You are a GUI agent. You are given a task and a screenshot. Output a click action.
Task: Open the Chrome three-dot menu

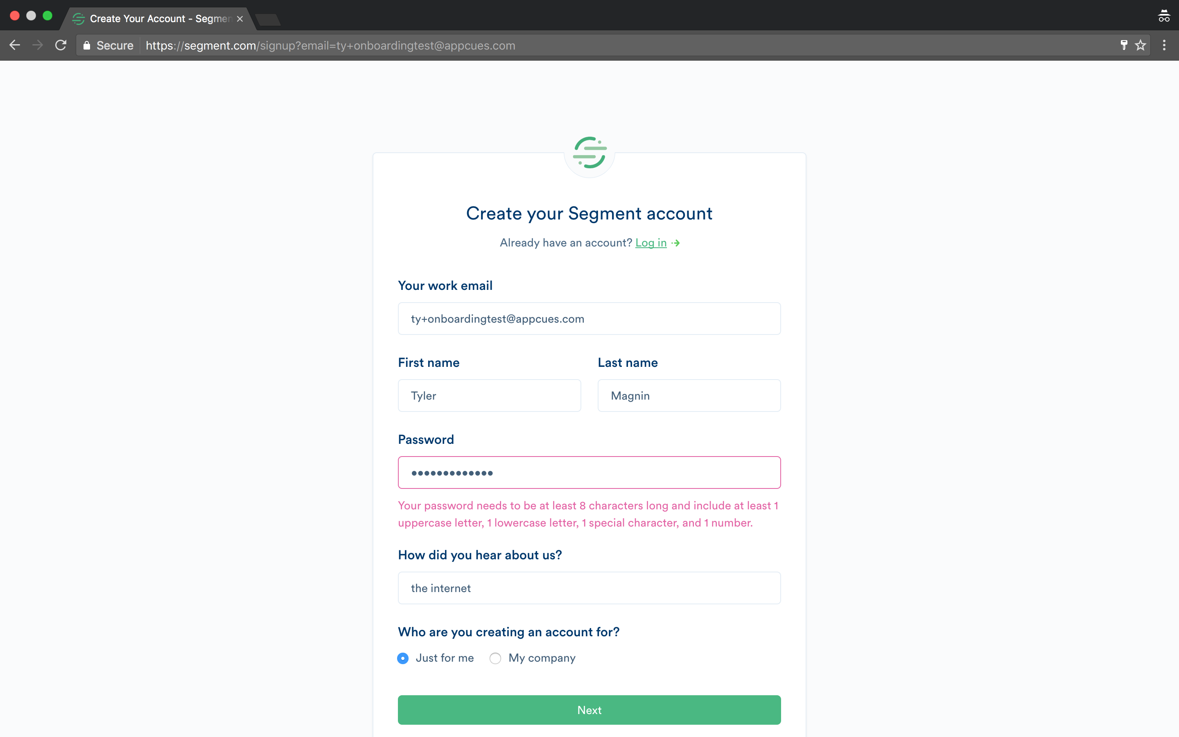[x=1164, y=45]
